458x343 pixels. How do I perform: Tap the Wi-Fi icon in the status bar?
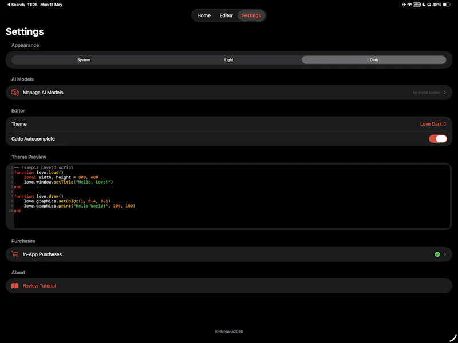[409, 5]
